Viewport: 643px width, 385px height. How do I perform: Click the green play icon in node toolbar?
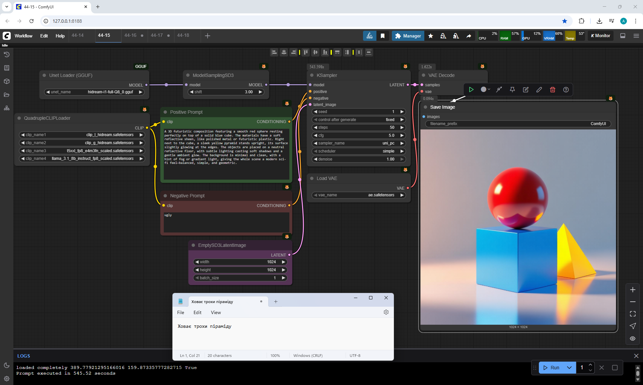point(471,90)
